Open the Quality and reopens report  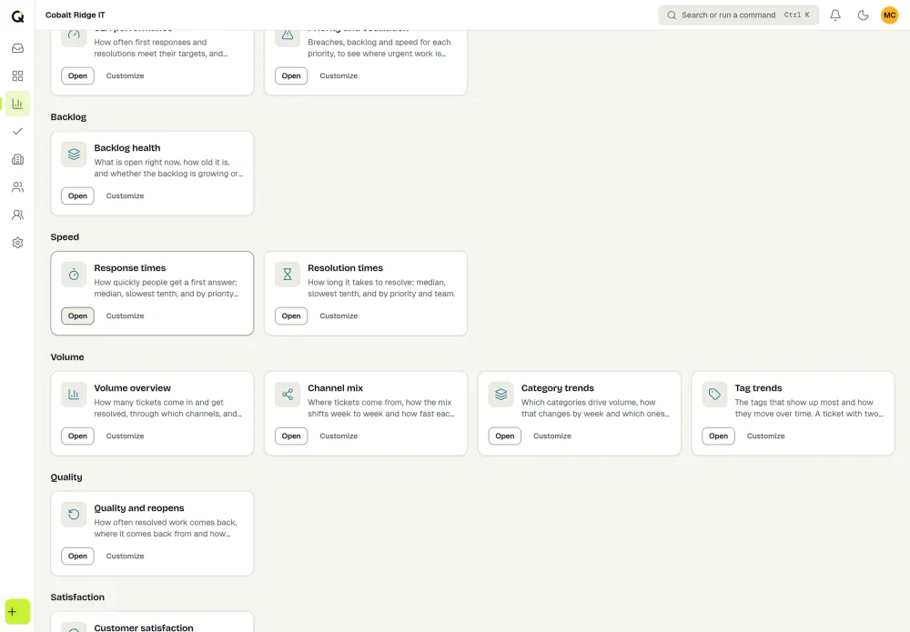[x=77, y=556]
